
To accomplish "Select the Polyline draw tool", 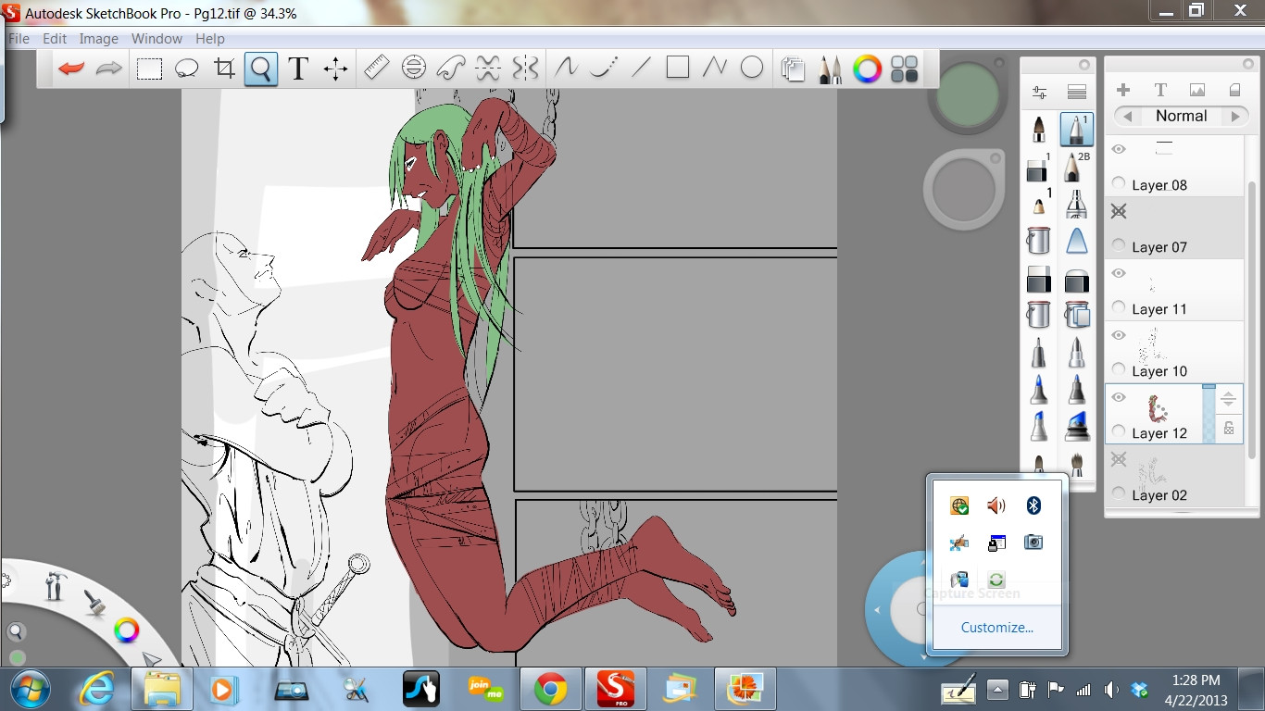I will tap(715, 68).
